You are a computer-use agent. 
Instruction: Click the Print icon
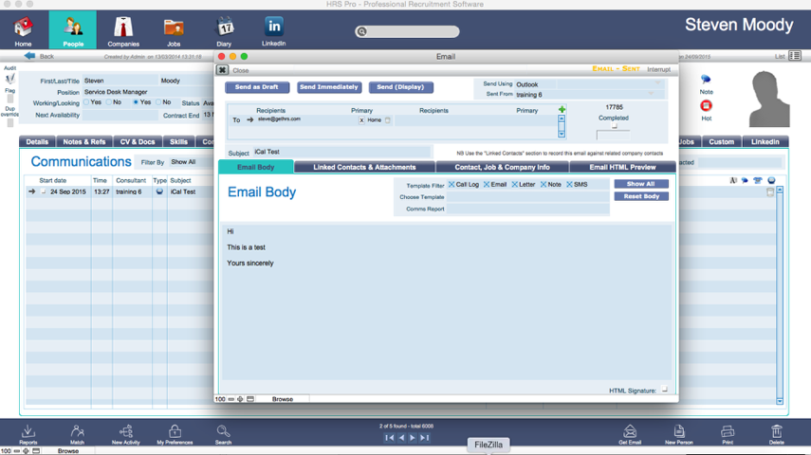click(728, 431)
